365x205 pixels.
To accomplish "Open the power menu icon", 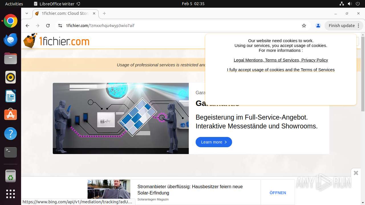I will point(358,4).
